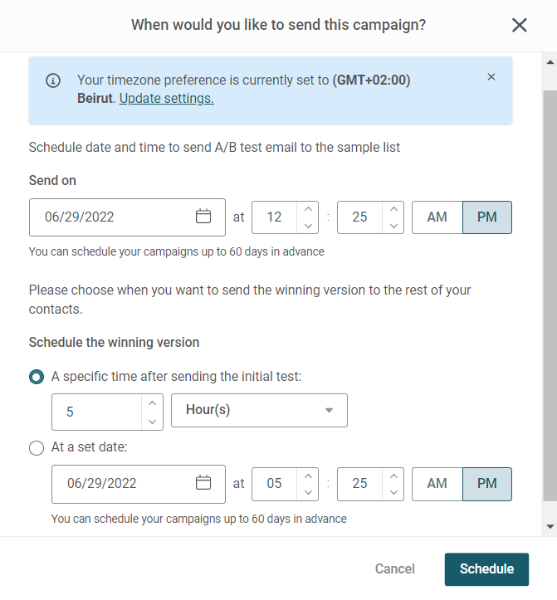Decrease the Send on minutes value
Image resolution: width=557 pixels, height=600 pixels.
(x=393, y=226)
